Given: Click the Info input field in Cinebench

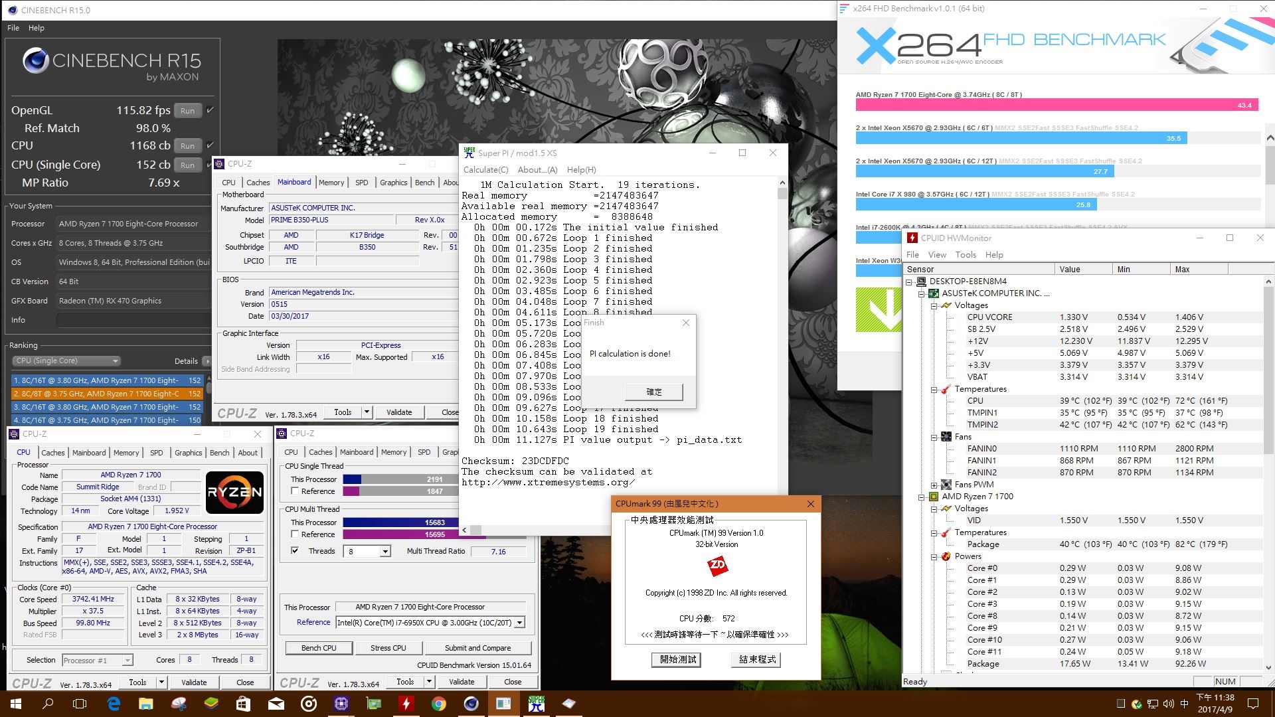Looking at the screenshot, I should 133,320.
